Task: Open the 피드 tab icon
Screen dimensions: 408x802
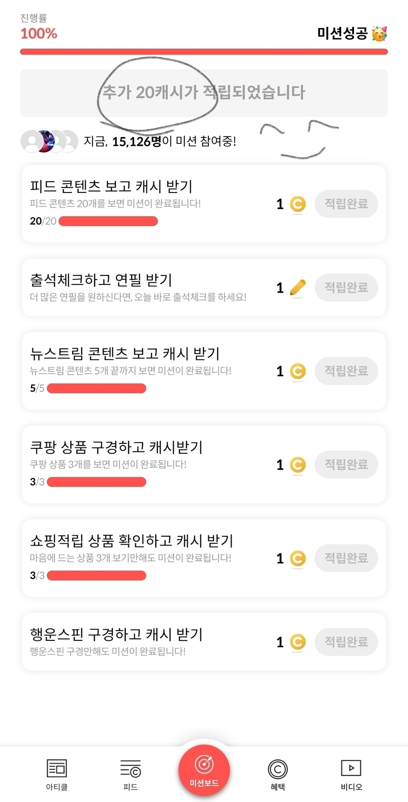Action: pyautogui.click(x=130, y=769)
